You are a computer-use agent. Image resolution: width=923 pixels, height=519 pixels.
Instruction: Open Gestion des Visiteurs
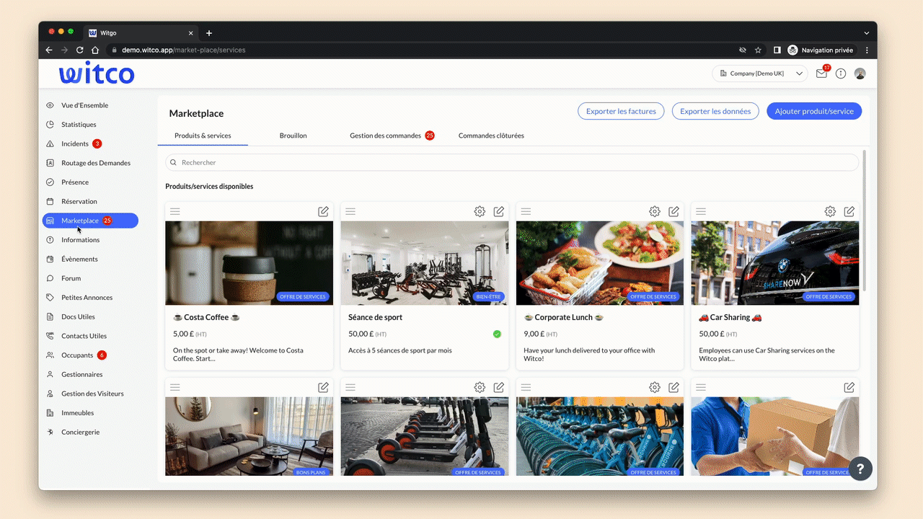(92, 394)
